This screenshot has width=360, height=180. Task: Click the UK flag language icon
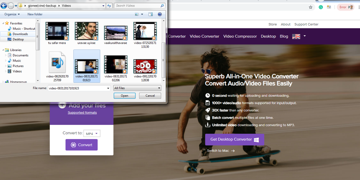coord(296,36)
